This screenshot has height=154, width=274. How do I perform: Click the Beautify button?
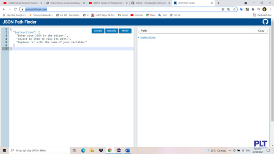pos(111,31)
